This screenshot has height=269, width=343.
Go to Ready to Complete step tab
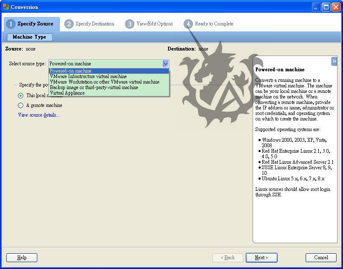click(209, 24)
